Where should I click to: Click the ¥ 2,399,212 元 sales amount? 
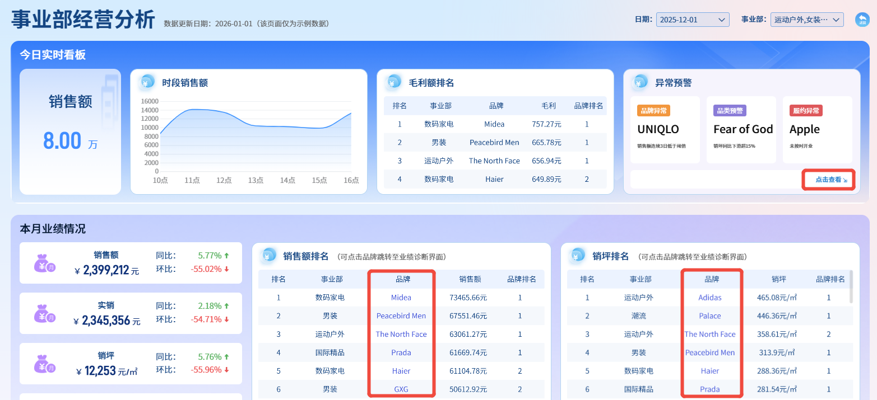coord(106,271)
